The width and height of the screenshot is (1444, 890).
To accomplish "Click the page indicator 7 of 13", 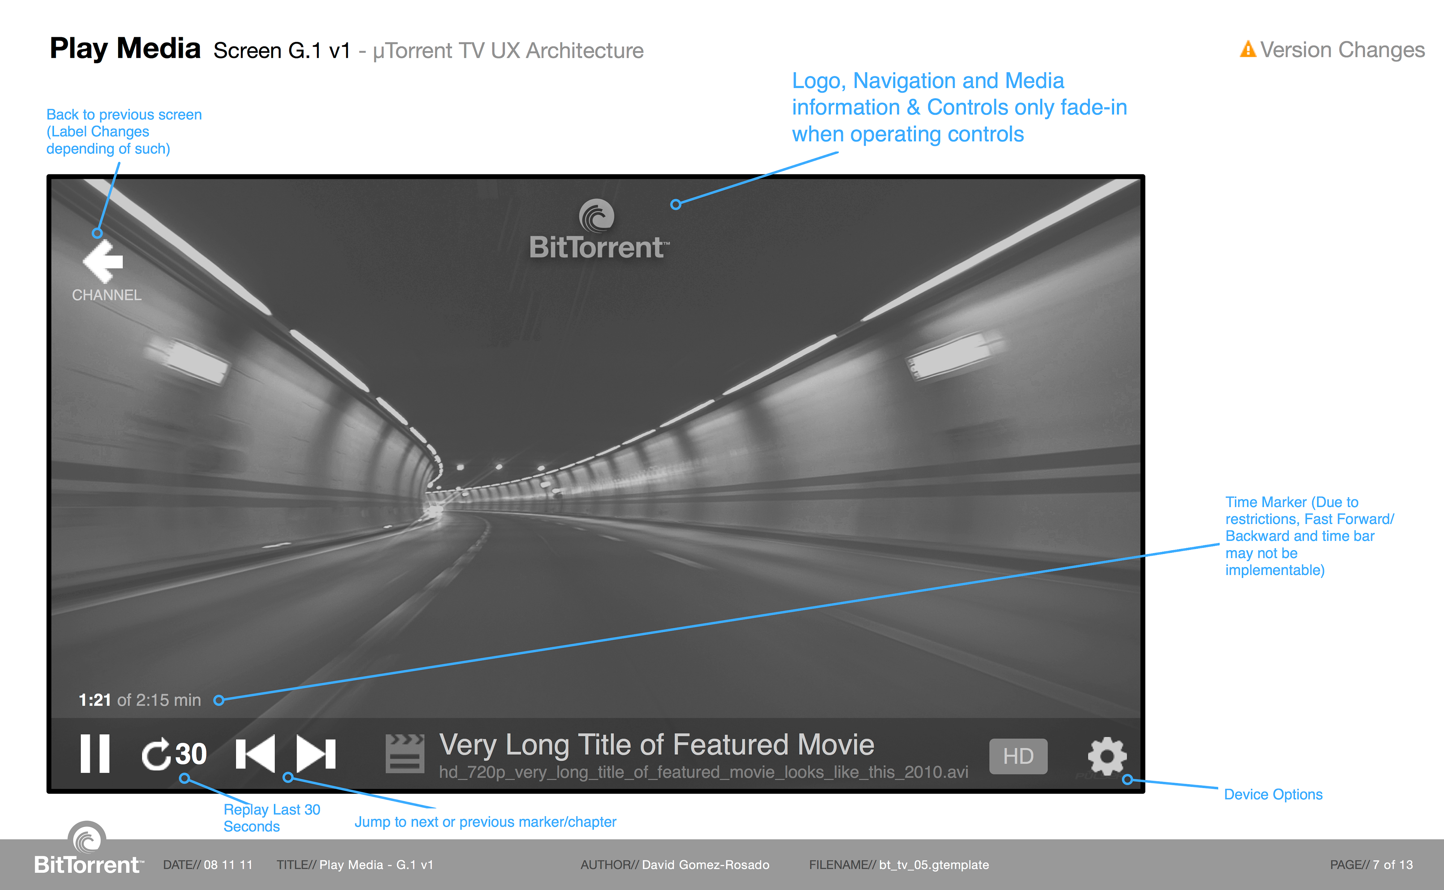I will pos(1392,865).
